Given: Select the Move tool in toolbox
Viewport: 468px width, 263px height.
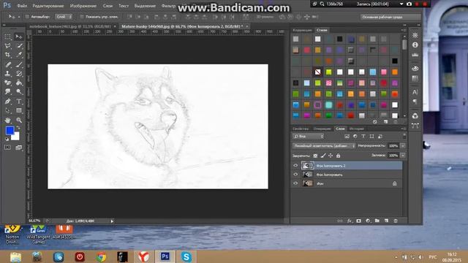Looking at the screenshot, I should 19,37.
